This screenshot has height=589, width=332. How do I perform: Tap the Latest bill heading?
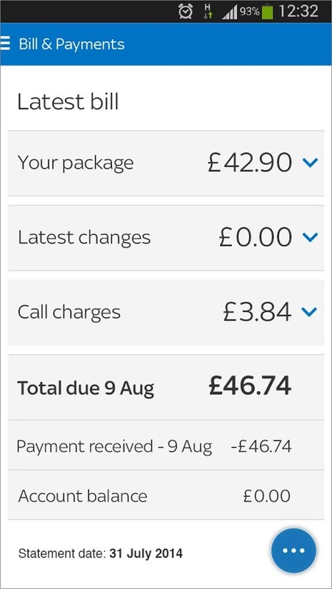click(68, 102)
